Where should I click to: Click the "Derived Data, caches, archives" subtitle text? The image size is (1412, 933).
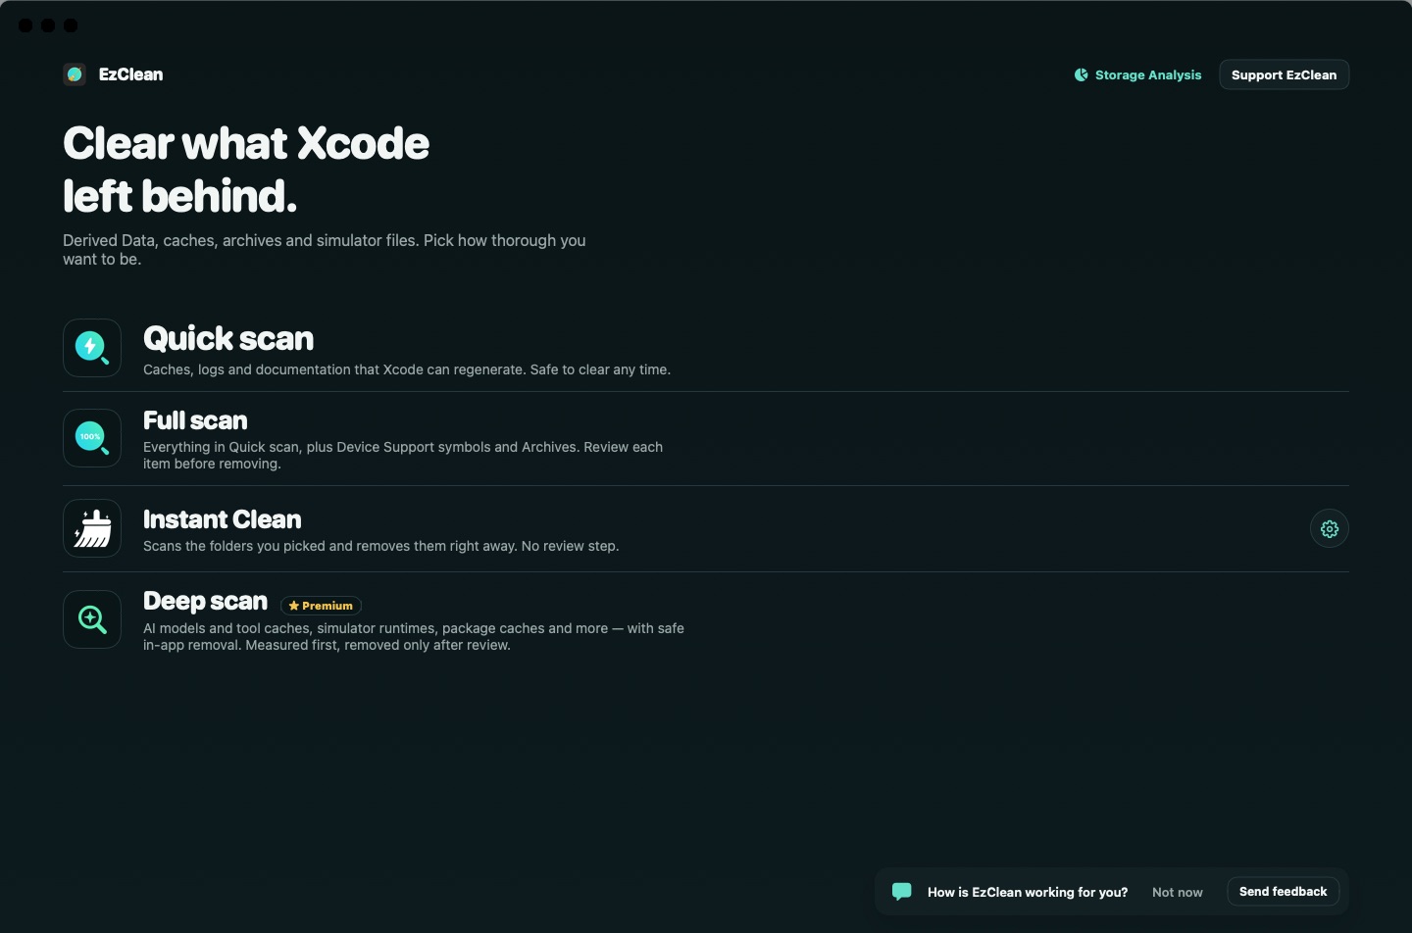[325, 250]
